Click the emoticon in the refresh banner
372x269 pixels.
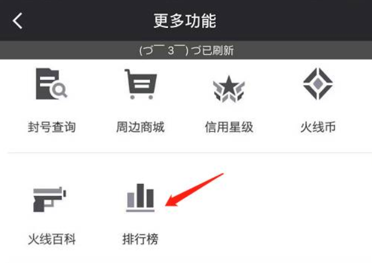point(165,50)
